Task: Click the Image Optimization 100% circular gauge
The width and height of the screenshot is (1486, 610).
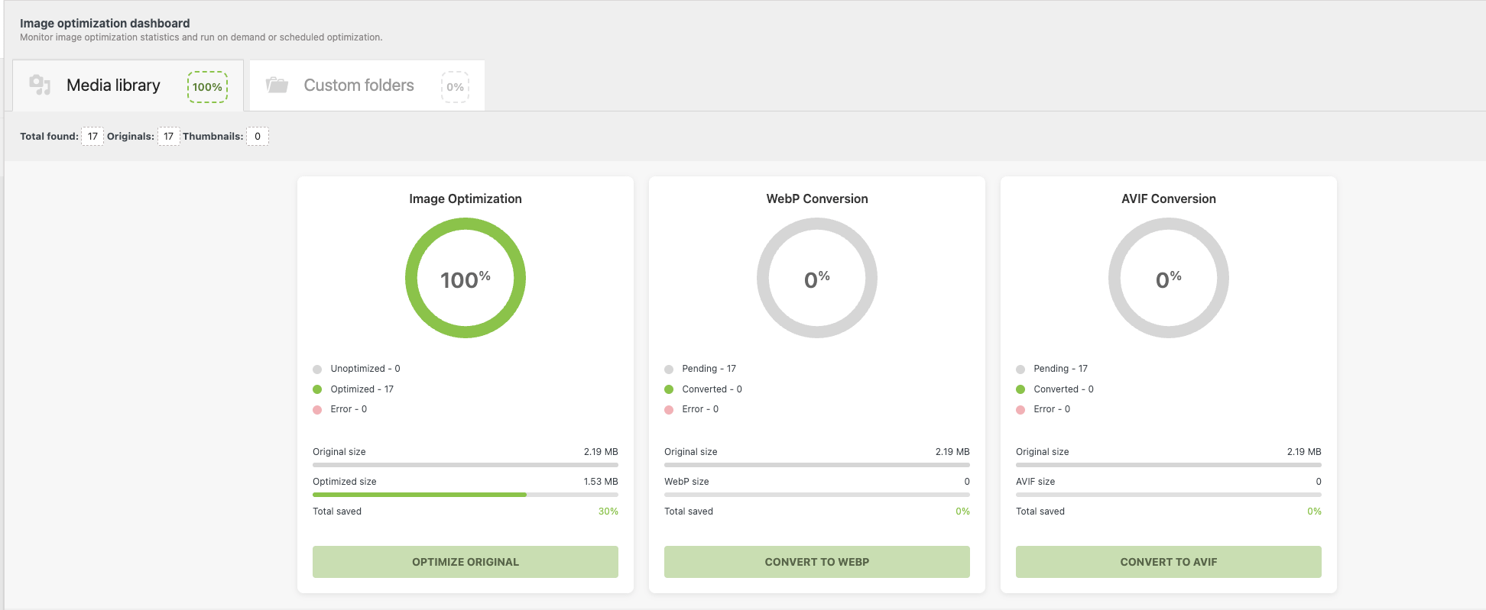Action: [466, 278]
